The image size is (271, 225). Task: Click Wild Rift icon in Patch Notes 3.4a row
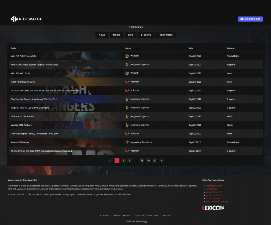point(127,56)
